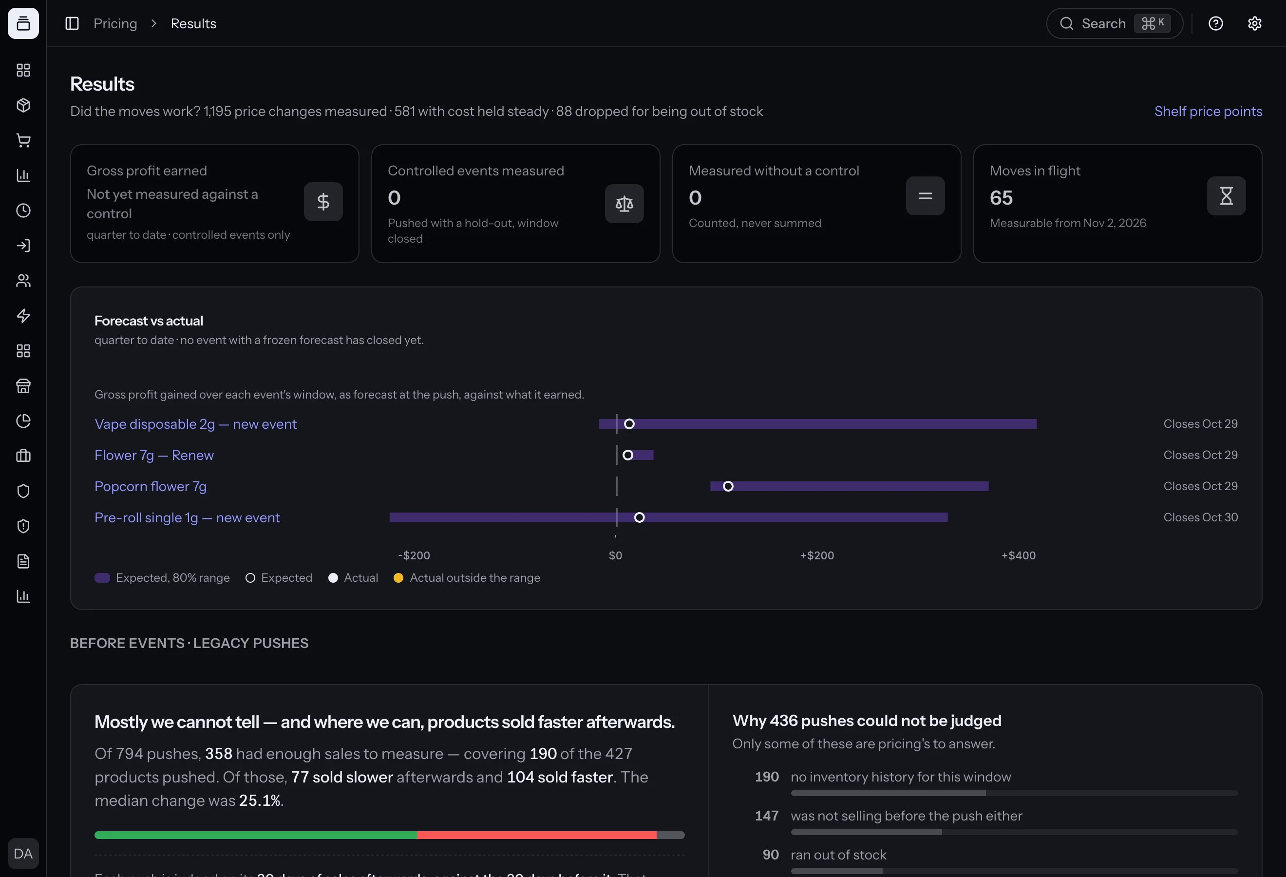The height and width of the screenshot is (877, 1286).
Task: Open the Search box
Action: [1115, 23]
